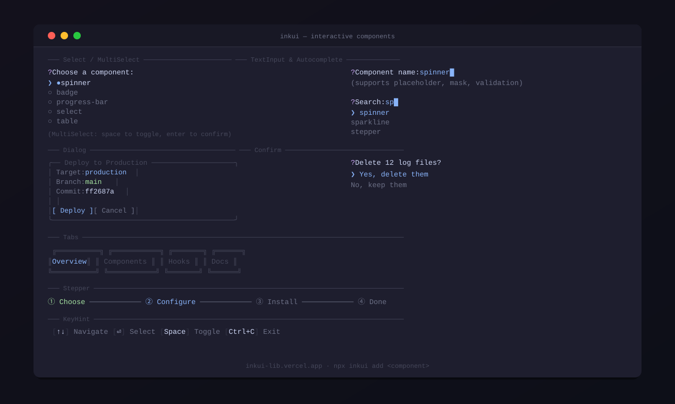Click the arrow keys Navigate hint
The image size is (675, 404).
point(80,332)
